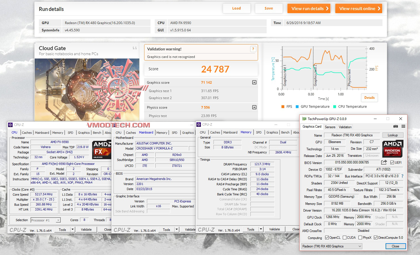The height and width of the screenshot is (255, 420).
Task: Toggle the CUDA checkbox
Action: coord(344,238)
